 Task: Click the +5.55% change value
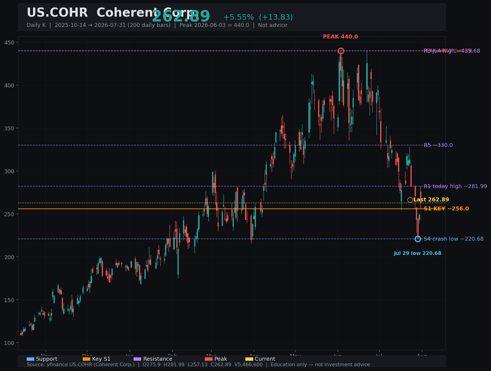[238, 17]
